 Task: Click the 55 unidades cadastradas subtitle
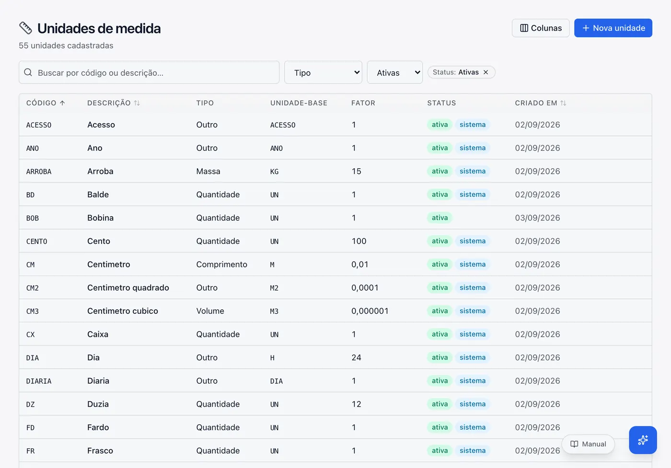(66, 46)
